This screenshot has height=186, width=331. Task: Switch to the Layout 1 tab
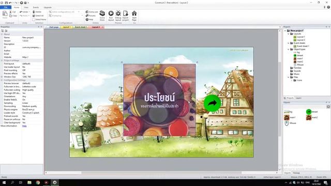click(66, 27)
